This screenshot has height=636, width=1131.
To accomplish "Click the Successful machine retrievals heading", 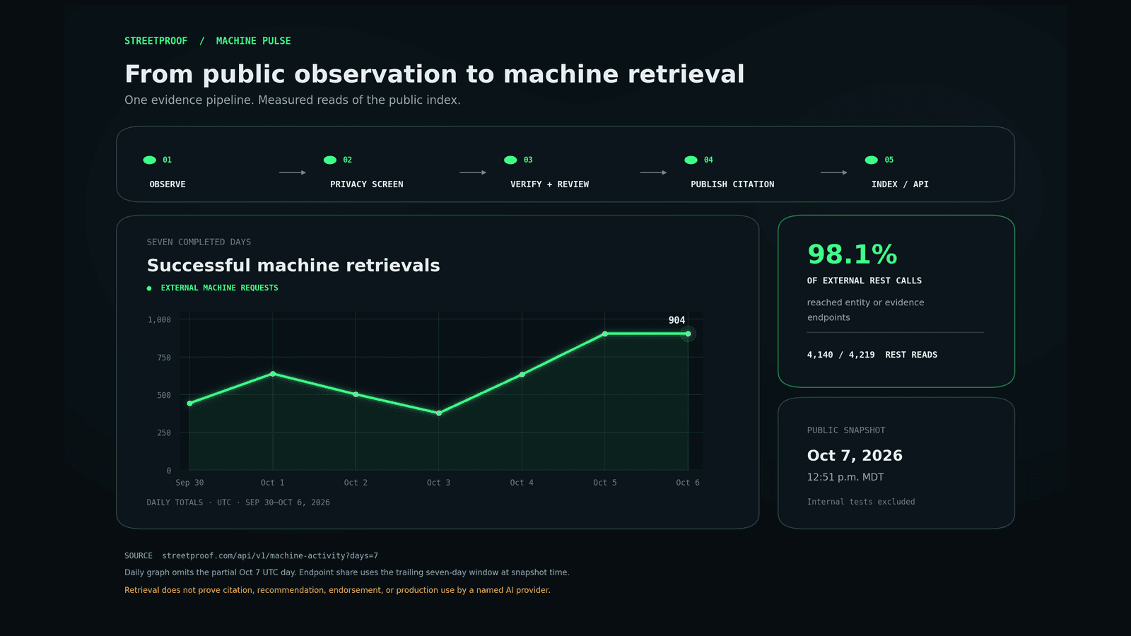I will click(293, 265).
